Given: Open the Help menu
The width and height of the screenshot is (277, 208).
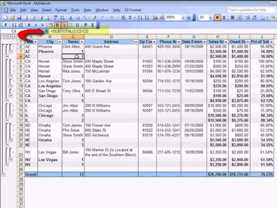Looking at the screenshot, I should [117, 10].
